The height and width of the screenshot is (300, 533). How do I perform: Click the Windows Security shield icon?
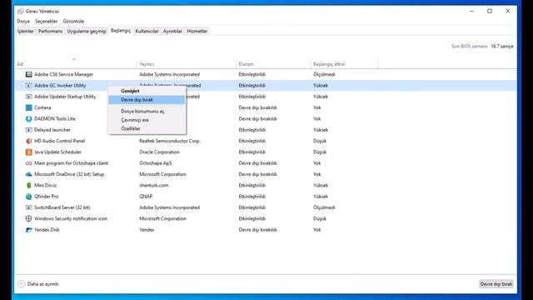click(x=28, y=218)
